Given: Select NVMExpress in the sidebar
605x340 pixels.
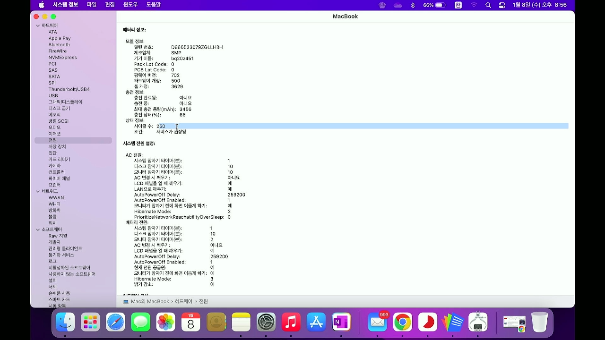Looking at the screenshot, I should click(62, 58).
